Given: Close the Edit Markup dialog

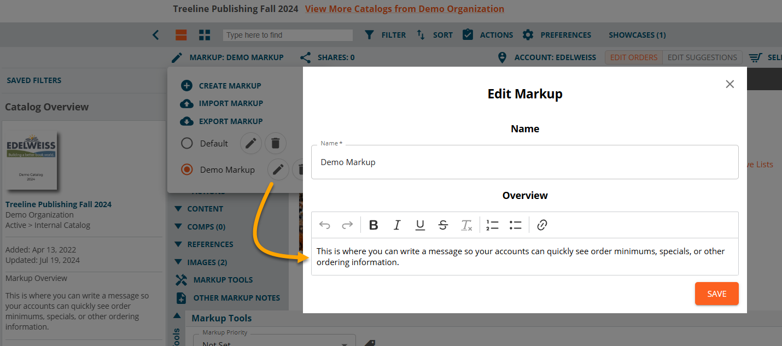Looking at the screenshot, I should point(730,84).
